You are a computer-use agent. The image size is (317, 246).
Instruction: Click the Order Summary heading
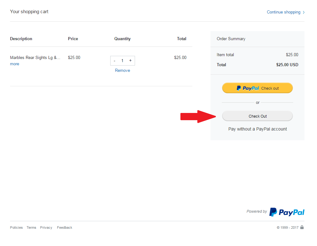[x=231, y=39]
